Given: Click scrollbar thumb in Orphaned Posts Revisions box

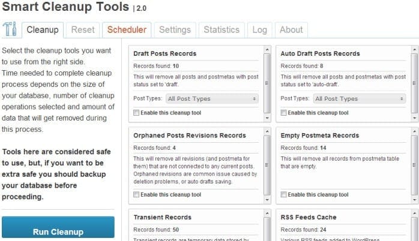Looking at the screenshot, I should [267, 165].
